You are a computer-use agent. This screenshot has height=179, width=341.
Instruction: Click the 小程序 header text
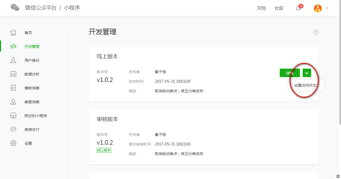72,8
